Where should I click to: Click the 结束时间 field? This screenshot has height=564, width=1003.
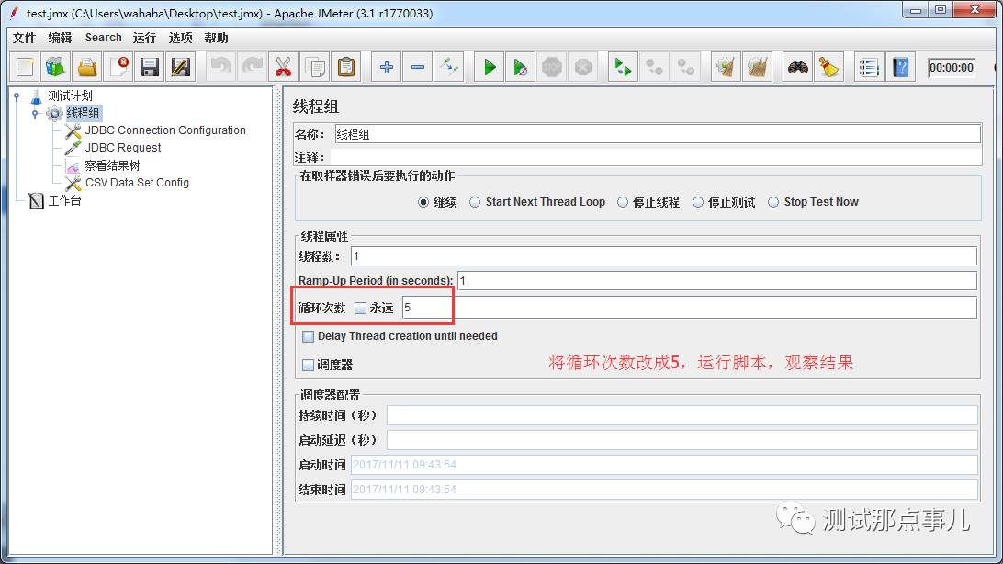click(x=664, y=490)
